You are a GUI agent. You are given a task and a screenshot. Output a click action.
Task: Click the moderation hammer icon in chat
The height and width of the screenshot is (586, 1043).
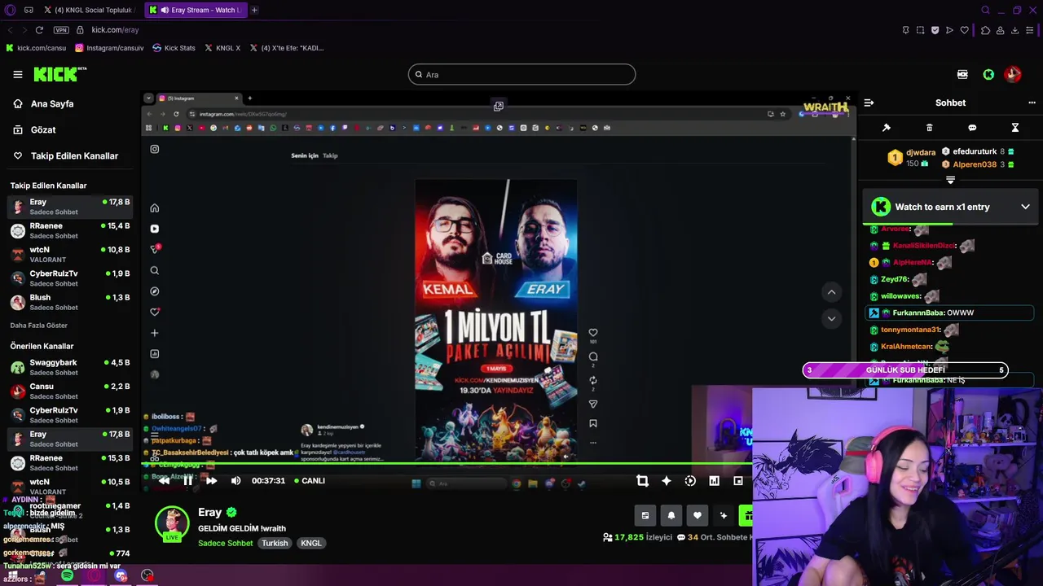[x=887, y=128]
